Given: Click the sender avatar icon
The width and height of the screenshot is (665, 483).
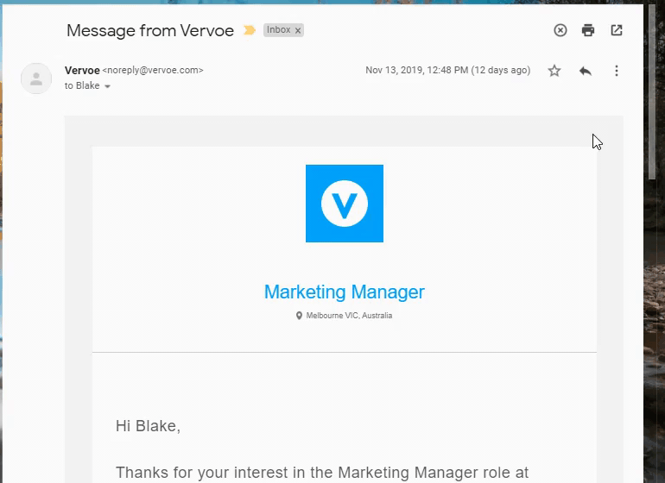Looking at the screenshot, I should click(36, 78).
